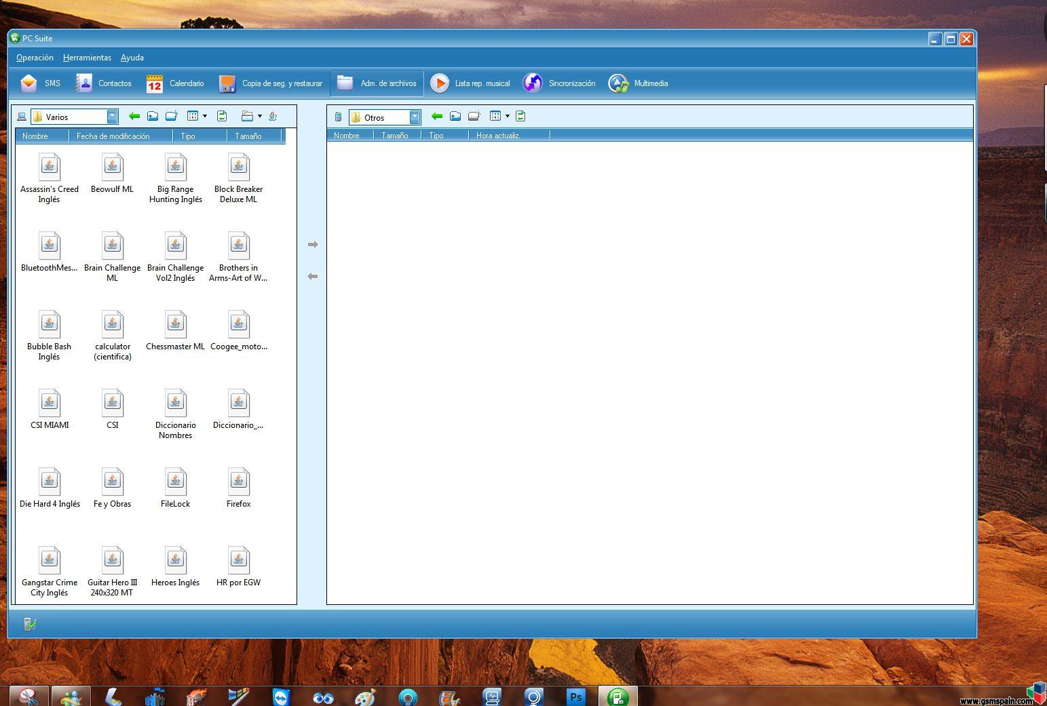This screenshot has height=706, width=1047.
Task: Open Paint palette icon in taskbar
Action: click(365, 697)
